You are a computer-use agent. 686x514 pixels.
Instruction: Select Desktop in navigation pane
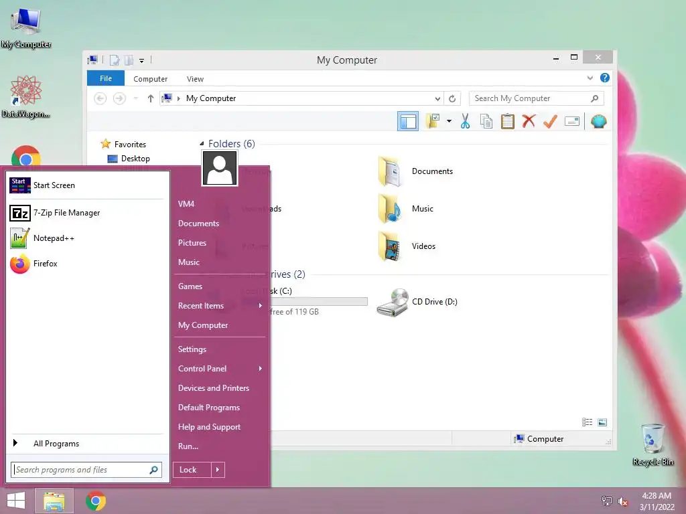pyautogui.click(x=129, y=158)
